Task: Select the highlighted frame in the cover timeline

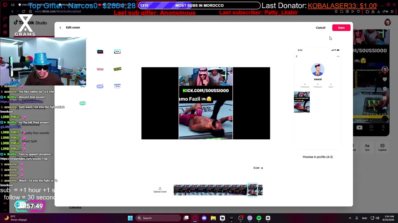Action: point(252,190)
